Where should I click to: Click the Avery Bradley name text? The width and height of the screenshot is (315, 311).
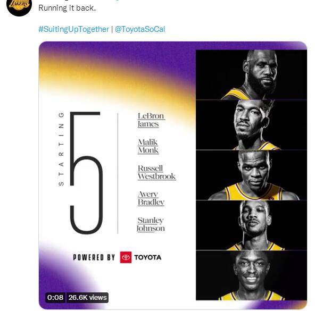coord(151,198)
